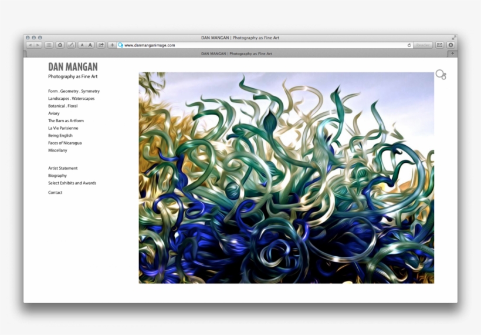481x335 pixels.
Task: Click the Photography as Fine Art tagline
Action: click(x=73, y=76)
